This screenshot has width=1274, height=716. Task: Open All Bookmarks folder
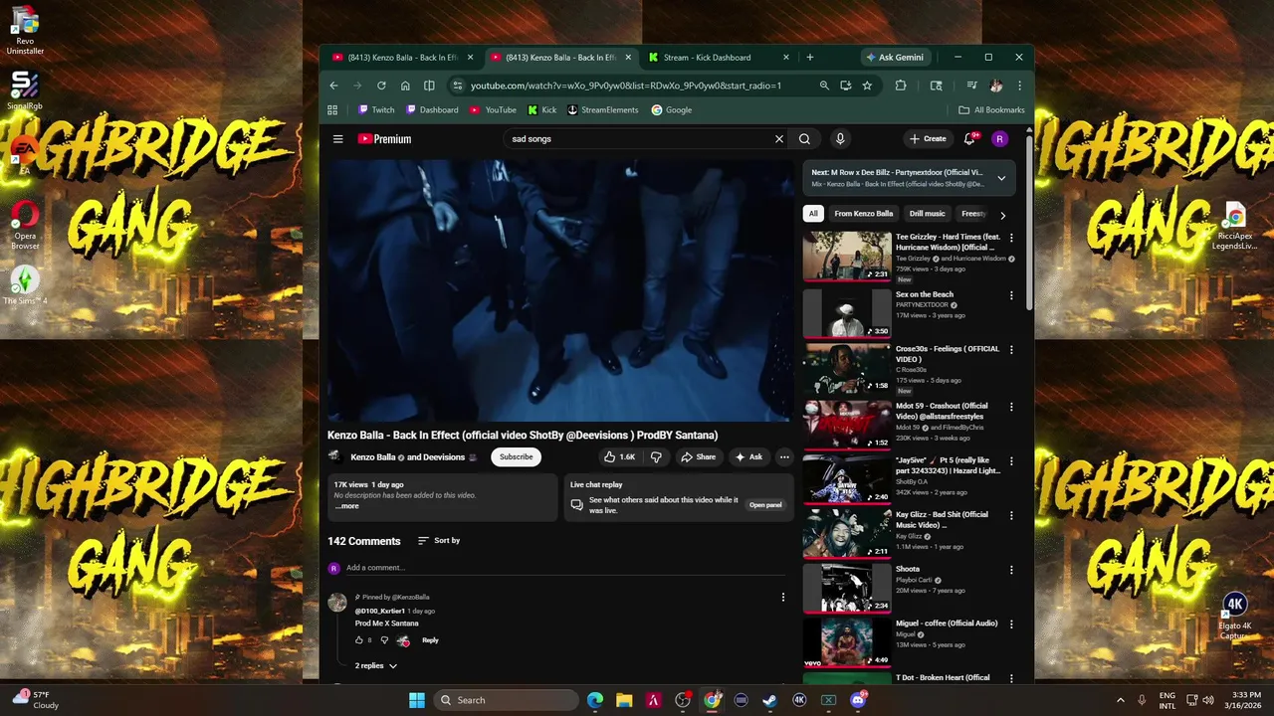click(x=991, y=110)
